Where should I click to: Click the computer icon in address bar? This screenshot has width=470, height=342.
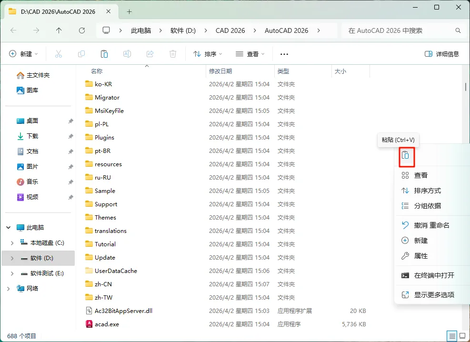pos(106,30)
